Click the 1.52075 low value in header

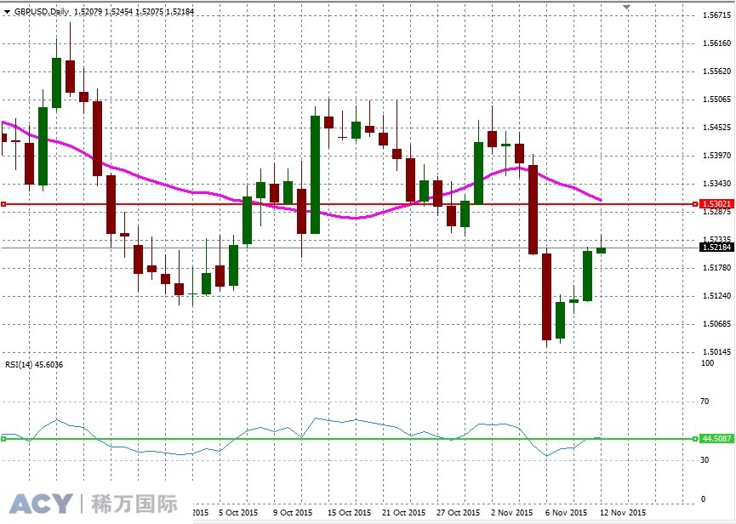[149, 11]
